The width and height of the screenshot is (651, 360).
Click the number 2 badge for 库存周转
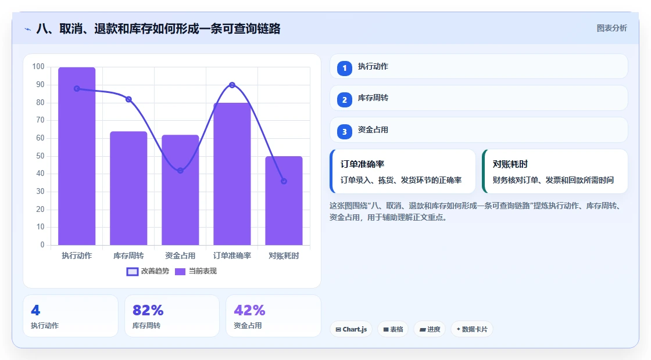pyautogui.click(x=344, y=99)
